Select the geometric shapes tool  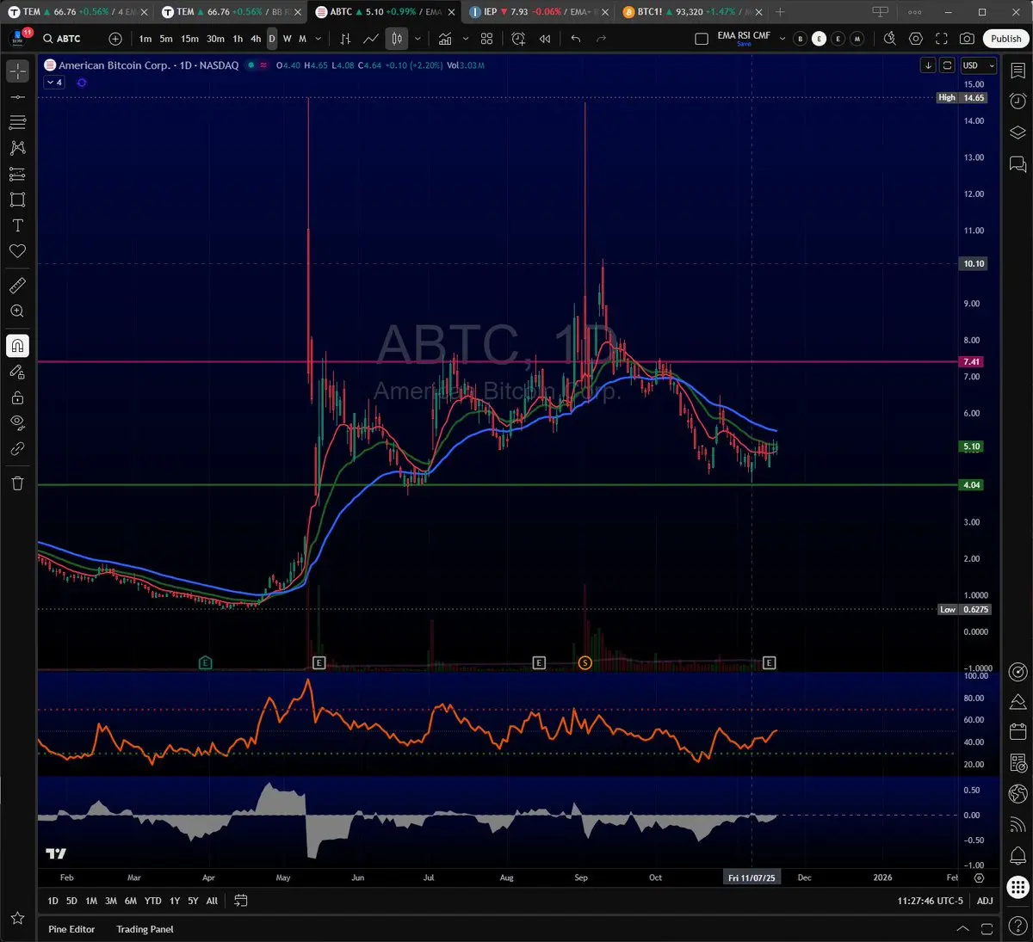point(17,200)
